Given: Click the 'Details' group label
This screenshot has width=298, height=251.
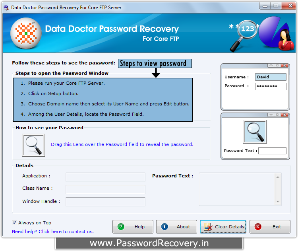Looking at the screenshot, I should [24, 165].
